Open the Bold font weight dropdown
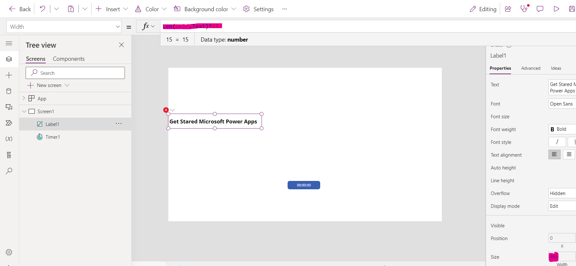The height and width of the screenshot is (266, 576). tap(562, 129)
